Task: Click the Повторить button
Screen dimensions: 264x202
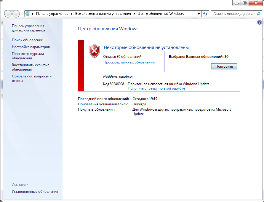Action: (224, 66)
